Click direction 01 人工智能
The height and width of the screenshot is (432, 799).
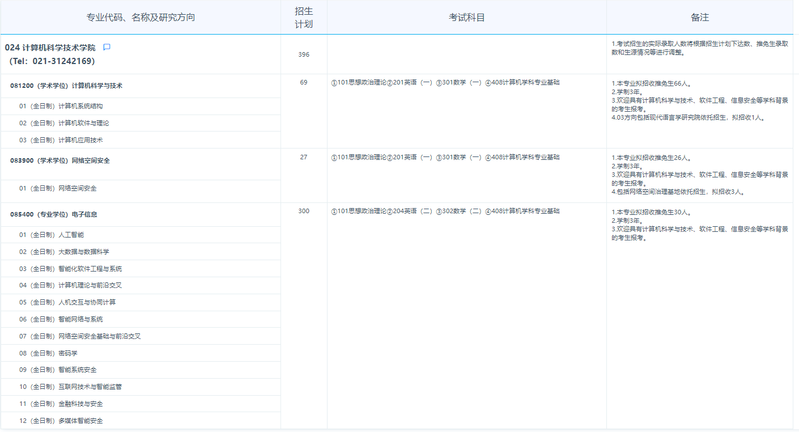52,235
